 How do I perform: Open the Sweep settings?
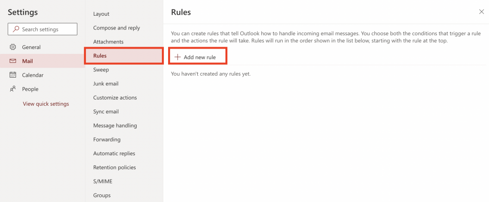[x=101, y=70]
